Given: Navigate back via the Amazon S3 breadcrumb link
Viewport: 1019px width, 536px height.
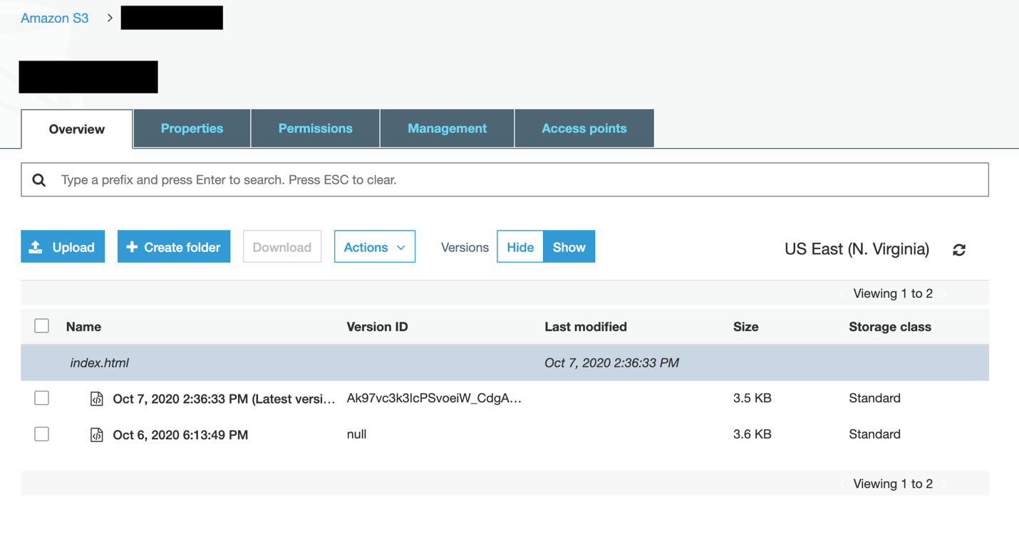Looking at the screenshot, I should [54, 18].
